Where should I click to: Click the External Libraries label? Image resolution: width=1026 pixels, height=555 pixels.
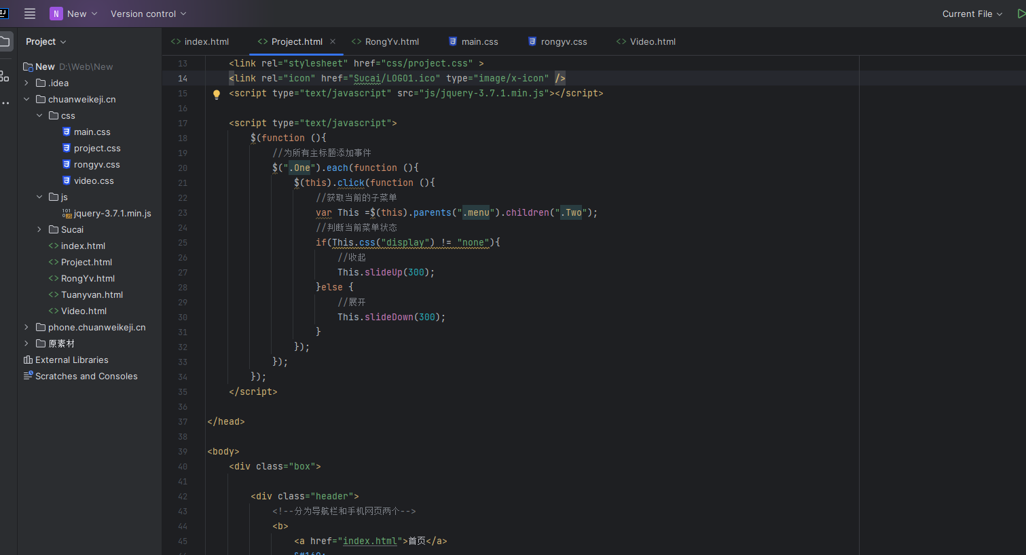pyautogui.click(x=72, y=360)
